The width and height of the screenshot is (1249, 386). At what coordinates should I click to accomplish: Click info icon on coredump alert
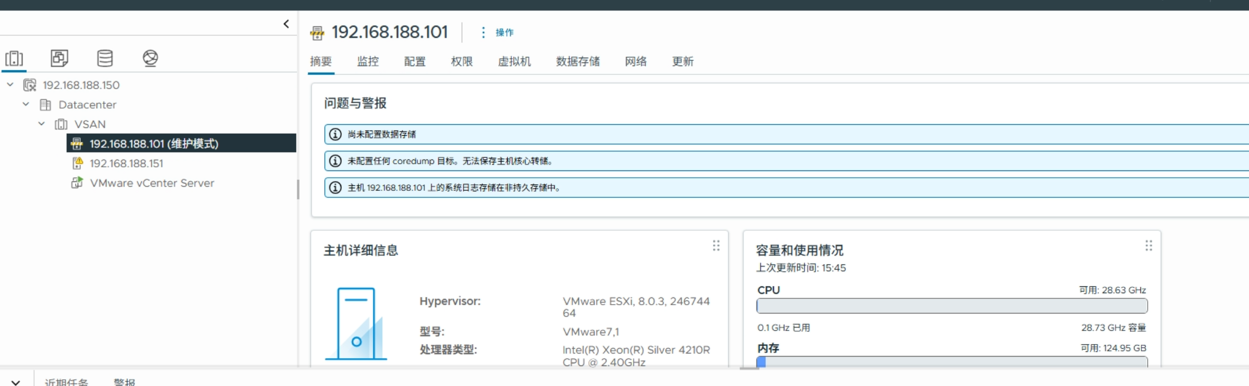pos(335,161)
